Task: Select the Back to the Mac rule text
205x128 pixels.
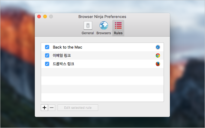Action: click(x=68, y=47)
